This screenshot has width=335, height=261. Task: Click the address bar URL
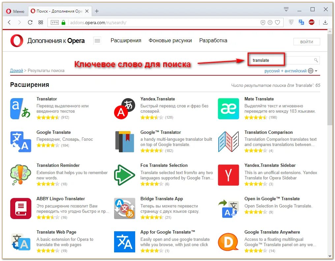98,23
